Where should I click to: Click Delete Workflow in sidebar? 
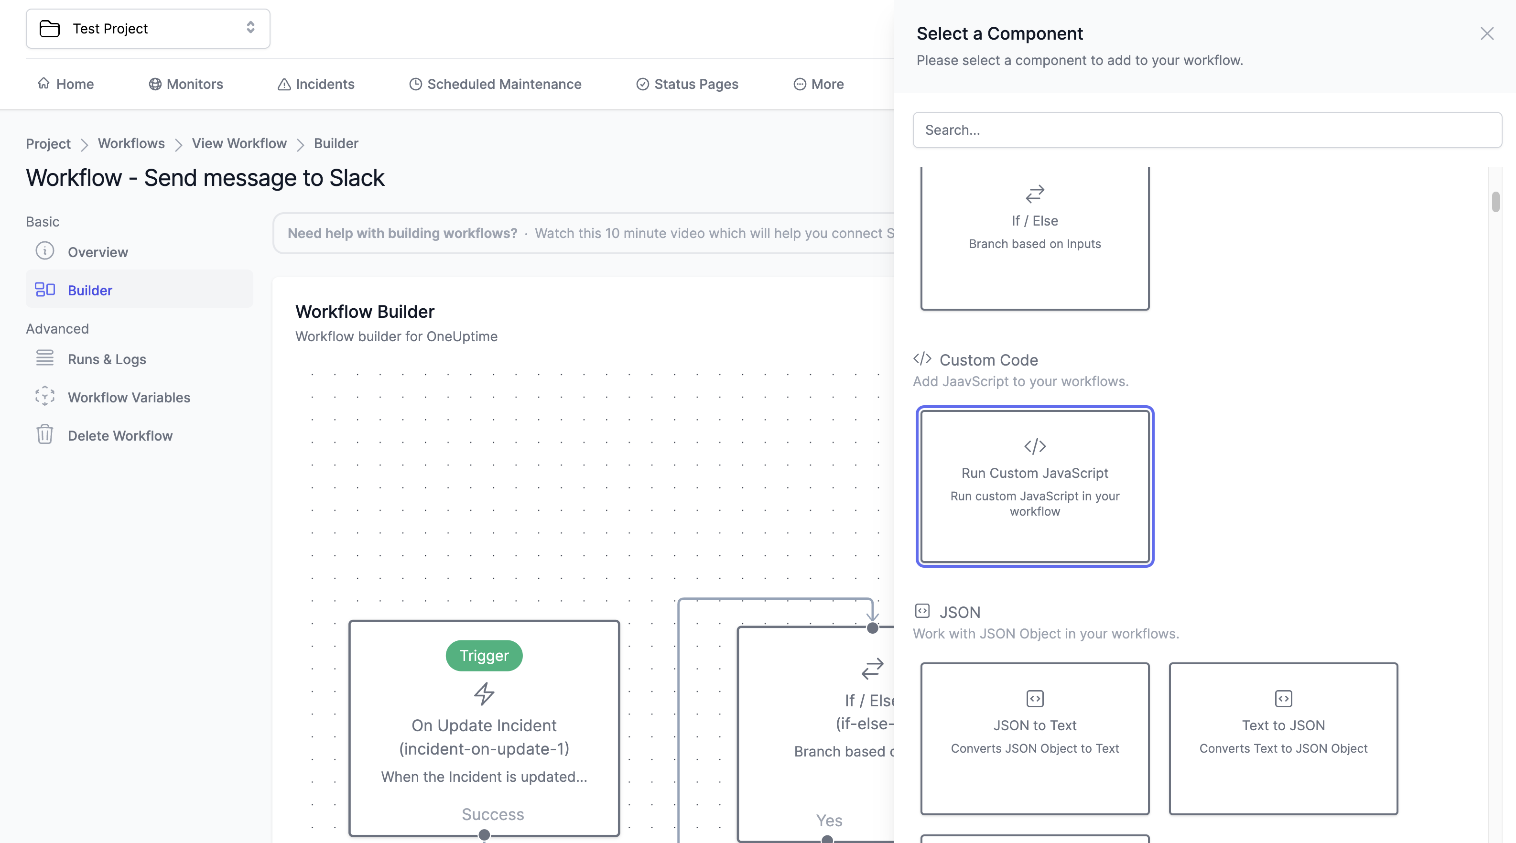pyautogui.click(x=140, y=435)
